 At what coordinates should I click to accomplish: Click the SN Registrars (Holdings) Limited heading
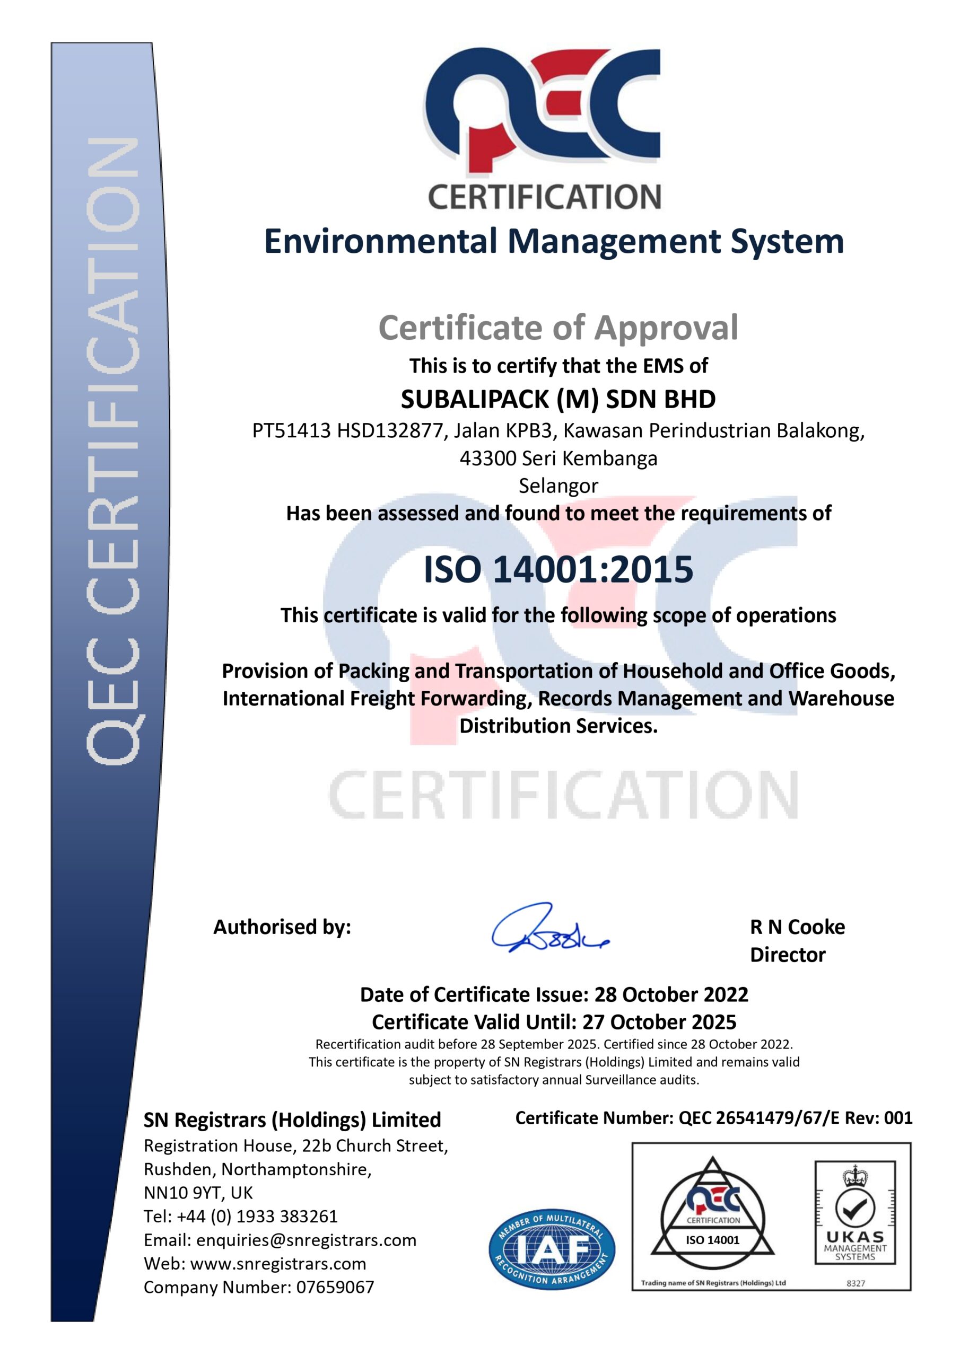click(x=292, y=1120)
